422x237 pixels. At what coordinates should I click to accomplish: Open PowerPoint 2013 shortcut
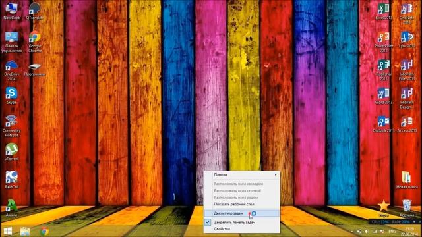[384, 42]
